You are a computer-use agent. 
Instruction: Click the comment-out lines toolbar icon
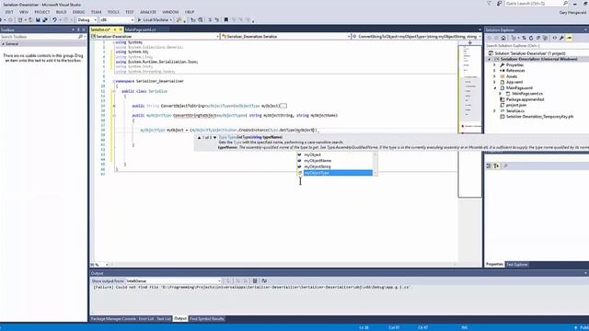tap(210, 20)
